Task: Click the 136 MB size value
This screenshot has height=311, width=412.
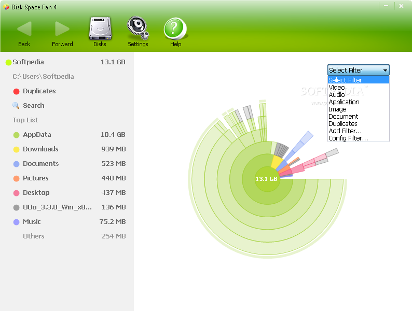Action: tap(114, 207)
